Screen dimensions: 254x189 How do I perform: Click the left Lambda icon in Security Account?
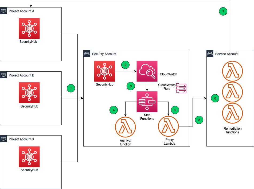[x=125, y=127]
